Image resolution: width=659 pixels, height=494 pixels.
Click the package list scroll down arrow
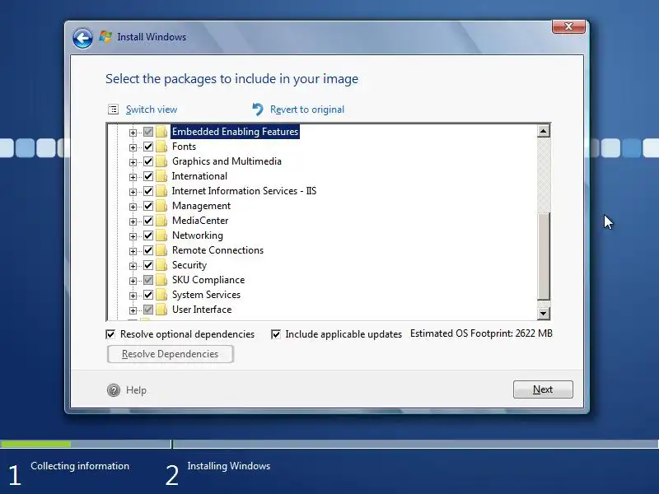point(544,314)
